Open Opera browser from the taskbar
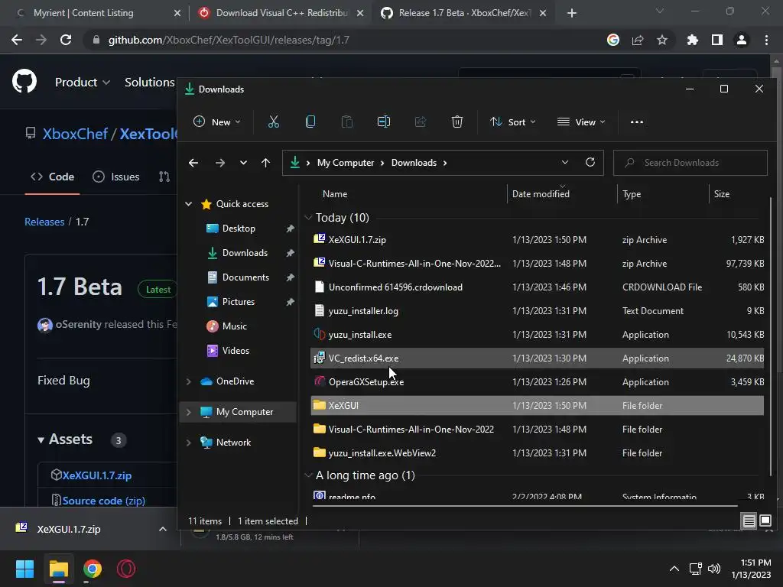This screenshot has width=783, height=587. [126, 569]
